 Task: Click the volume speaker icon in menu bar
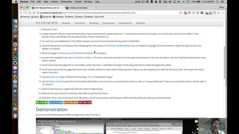179,1
